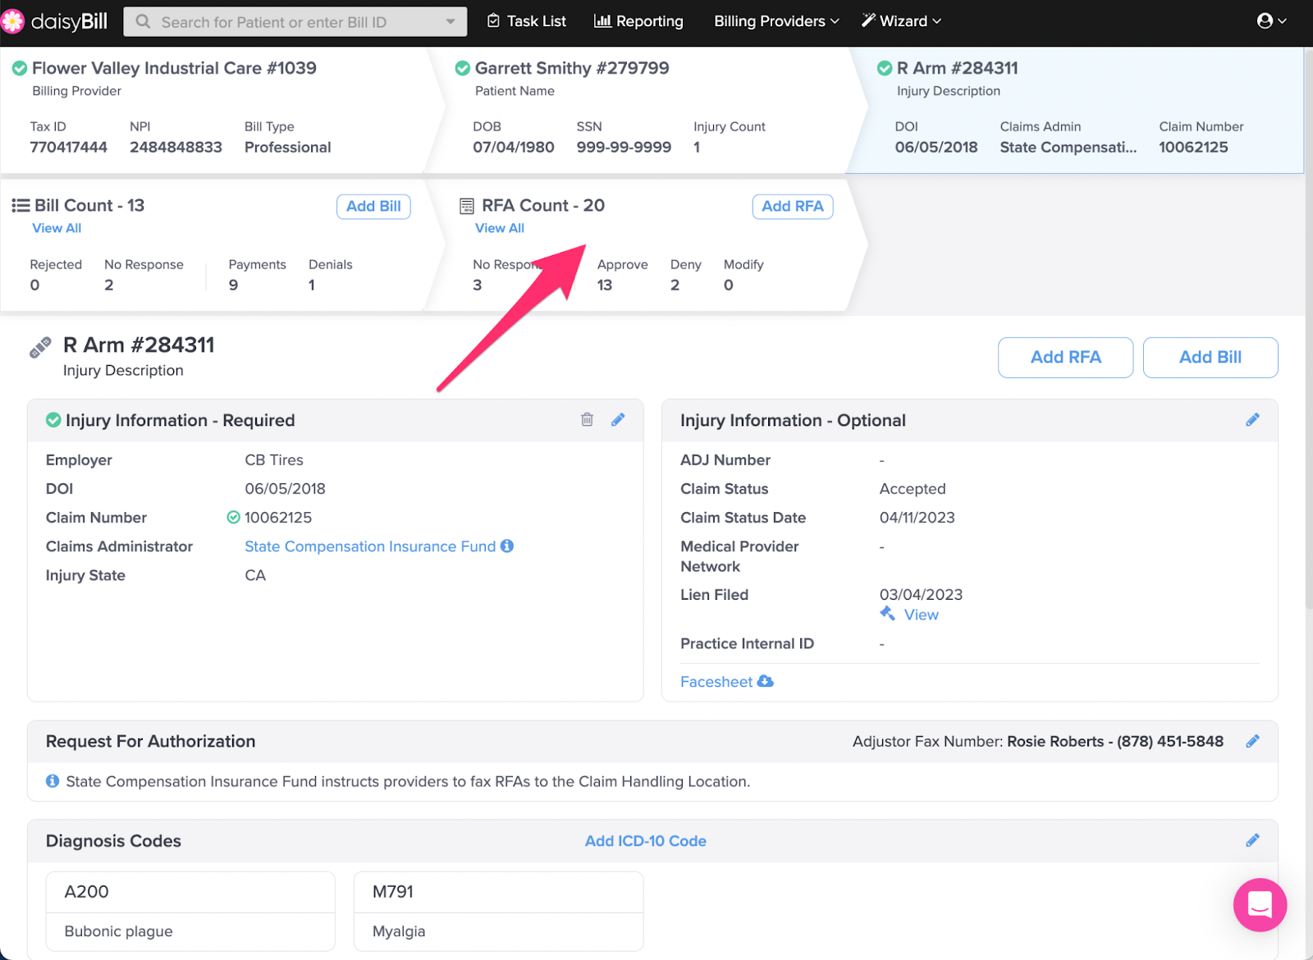Image resolution: width=1313 pixels, height=960 pixels.
Task: Click the large Add Bill button
Action: [x=1210, y=357]
